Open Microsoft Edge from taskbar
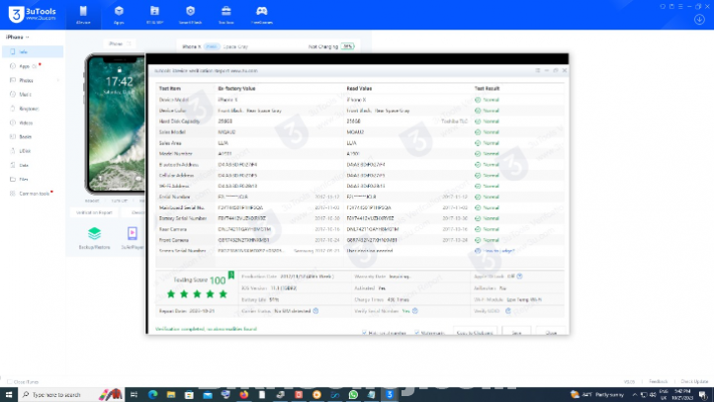714x402 pixels. (152, 395)
